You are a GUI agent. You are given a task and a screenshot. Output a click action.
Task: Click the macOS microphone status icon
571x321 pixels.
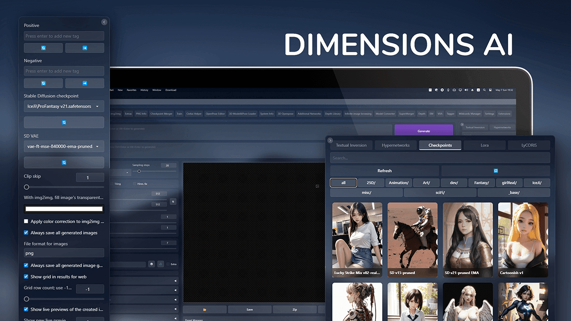pyautogui.click(x=448, y=90)
